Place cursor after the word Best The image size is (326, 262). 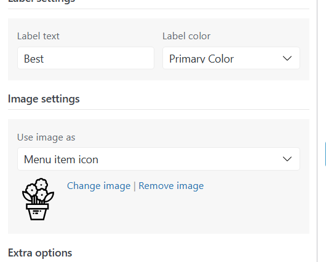(x=44, y=59)
